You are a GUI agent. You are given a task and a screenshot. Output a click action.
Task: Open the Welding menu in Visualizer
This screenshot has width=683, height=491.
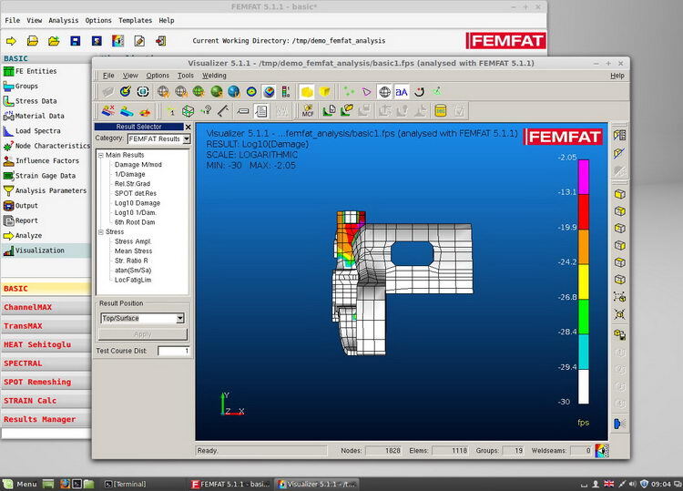coord(214,76)
